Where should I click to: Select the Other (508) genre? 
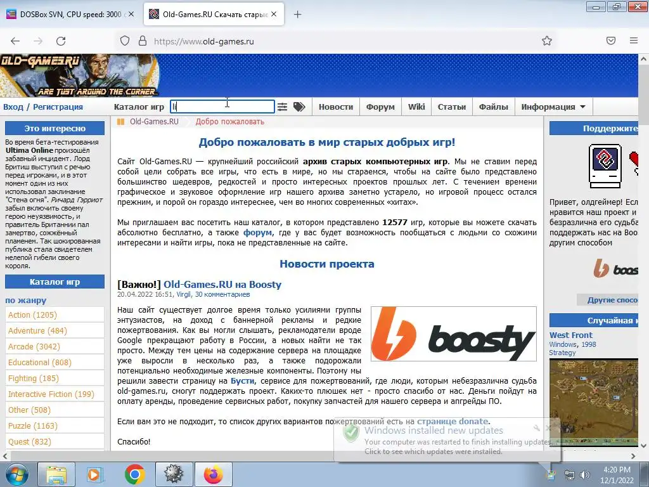(55, 410)
